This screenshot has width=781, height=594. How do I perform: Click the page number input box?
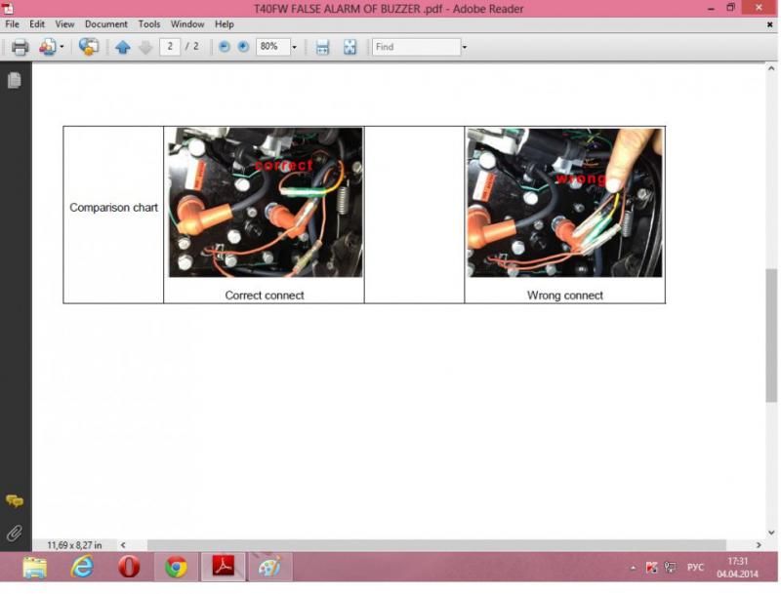click(170, 47)
